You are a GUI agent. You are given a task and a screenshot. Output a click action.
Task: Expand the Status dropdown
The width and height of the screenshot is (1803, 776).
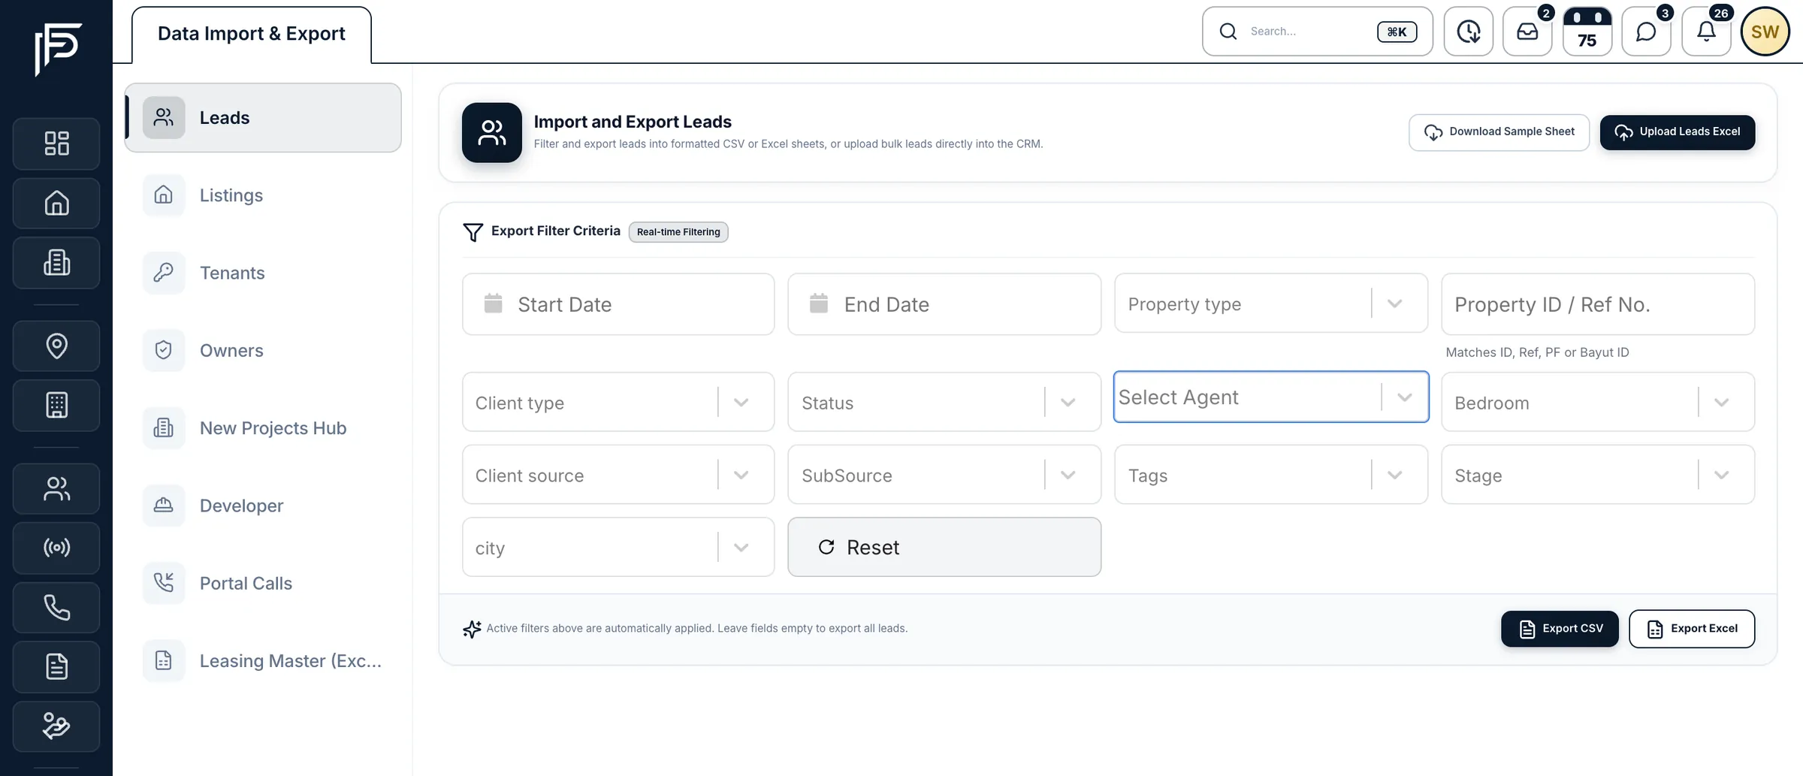coord(944,402)
